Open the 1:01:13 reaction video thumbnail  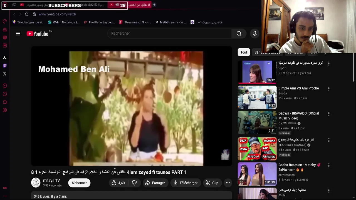[x=257, y=174]
